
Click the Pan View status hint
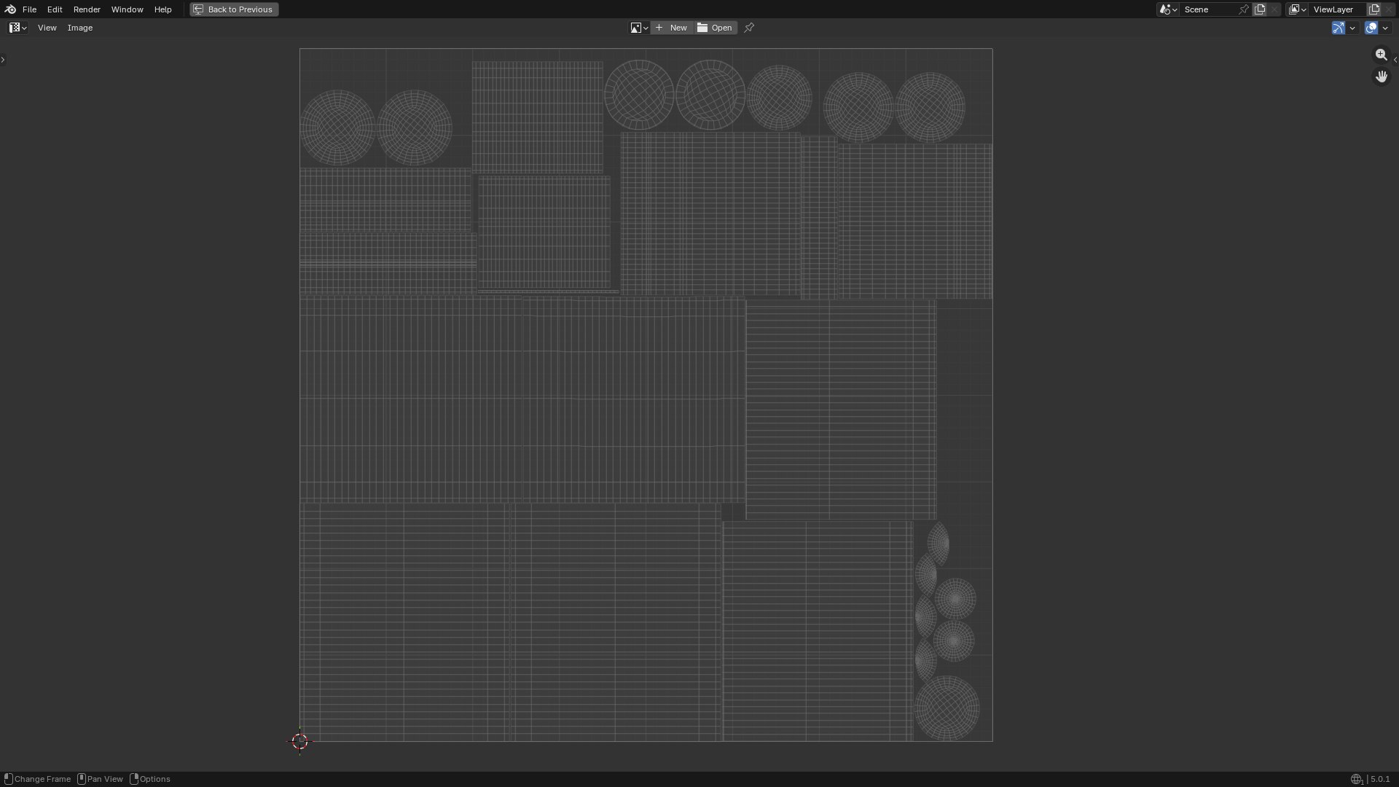(101, 779)
